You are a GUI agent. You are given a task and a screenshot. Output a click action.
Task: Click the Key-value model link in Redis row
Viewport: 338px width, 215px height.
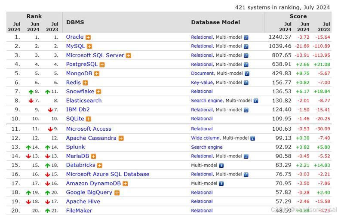click(x=202, y=83)
